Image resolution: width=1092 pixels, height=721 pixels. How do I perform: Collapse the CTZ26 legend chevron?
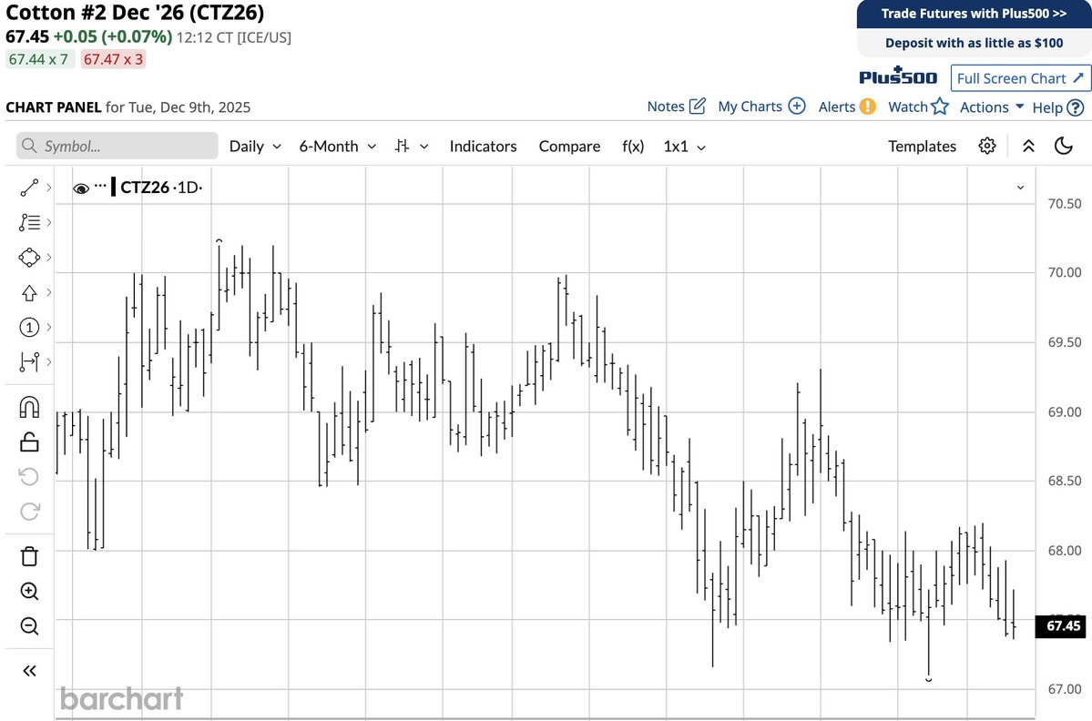pos(1020,188)
